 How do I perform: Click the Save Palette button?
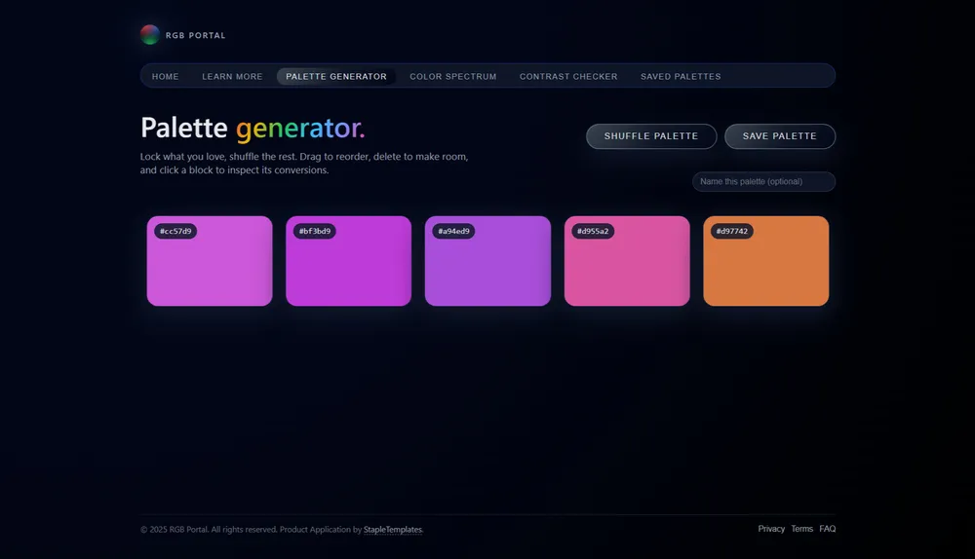coord(780,136)
